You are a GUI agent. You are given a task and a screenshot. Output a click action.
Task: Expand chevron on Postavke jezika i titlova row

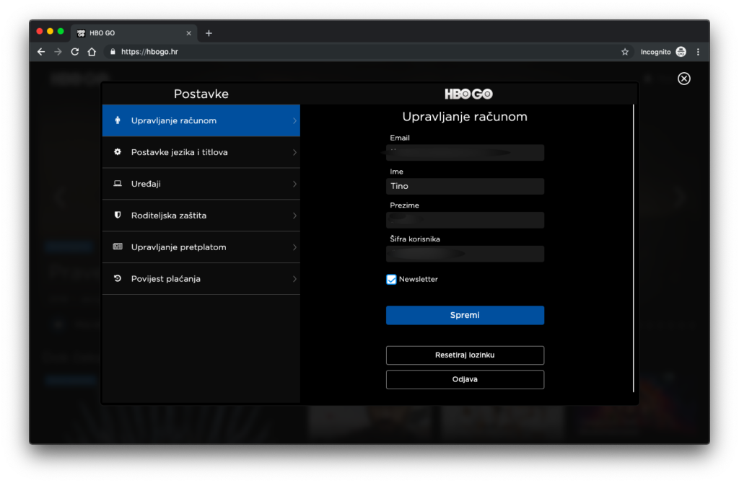coord(294,152)
